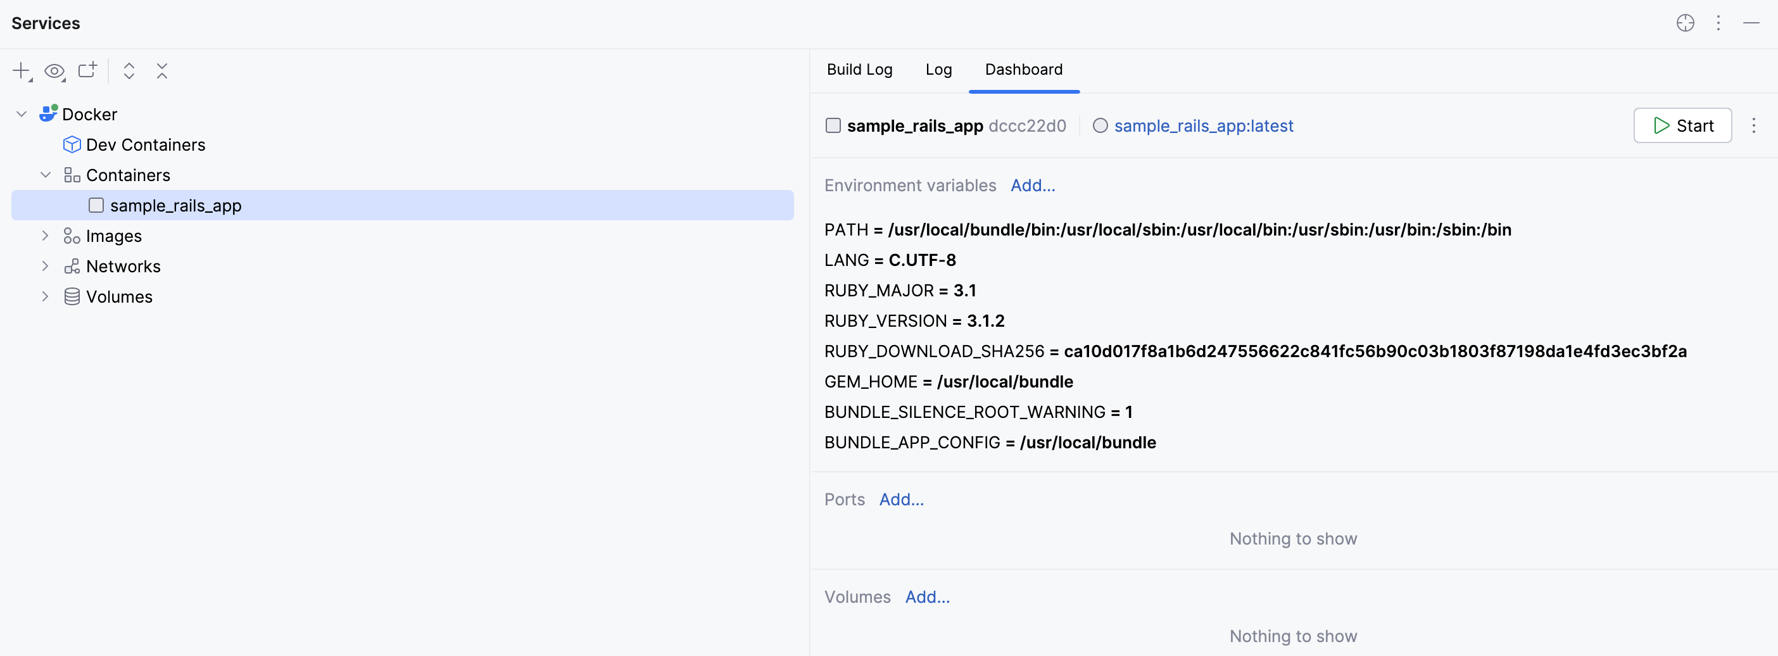Switch to the Log tab
The image size is (1778, 656).
click(938, 69)
